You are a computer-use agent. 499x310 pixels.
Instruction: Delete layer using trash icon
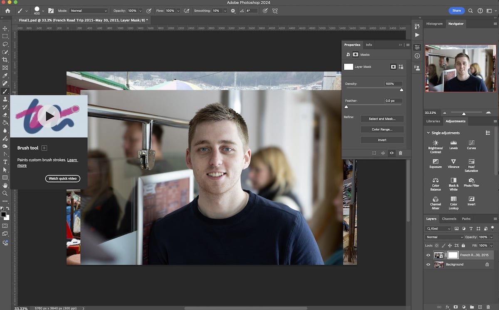click(488, 306)
